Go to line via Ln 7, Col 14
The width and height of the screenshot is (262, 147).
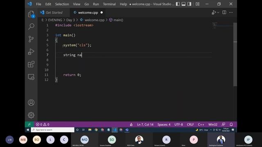point(145,125)
